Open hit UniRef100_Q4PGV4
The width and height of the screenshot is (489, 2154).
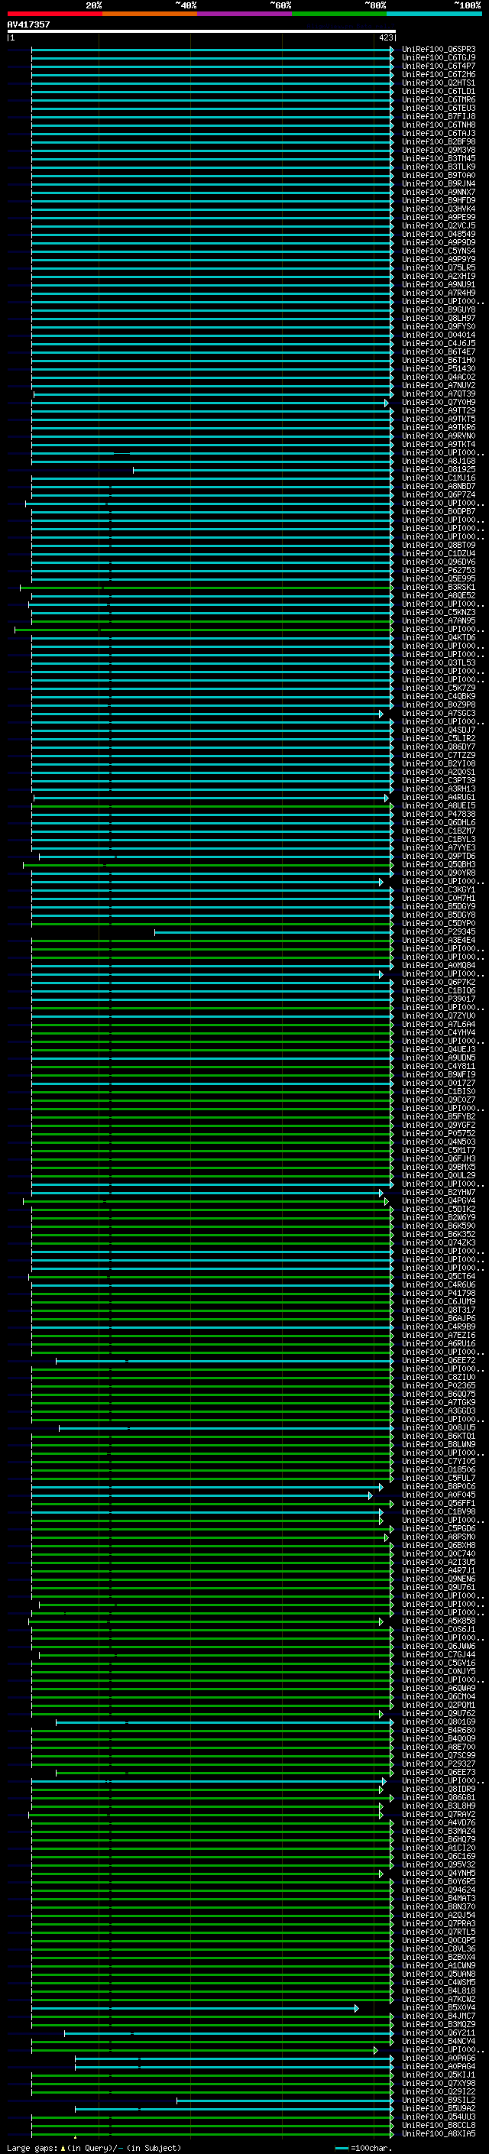pos(438,1200)
